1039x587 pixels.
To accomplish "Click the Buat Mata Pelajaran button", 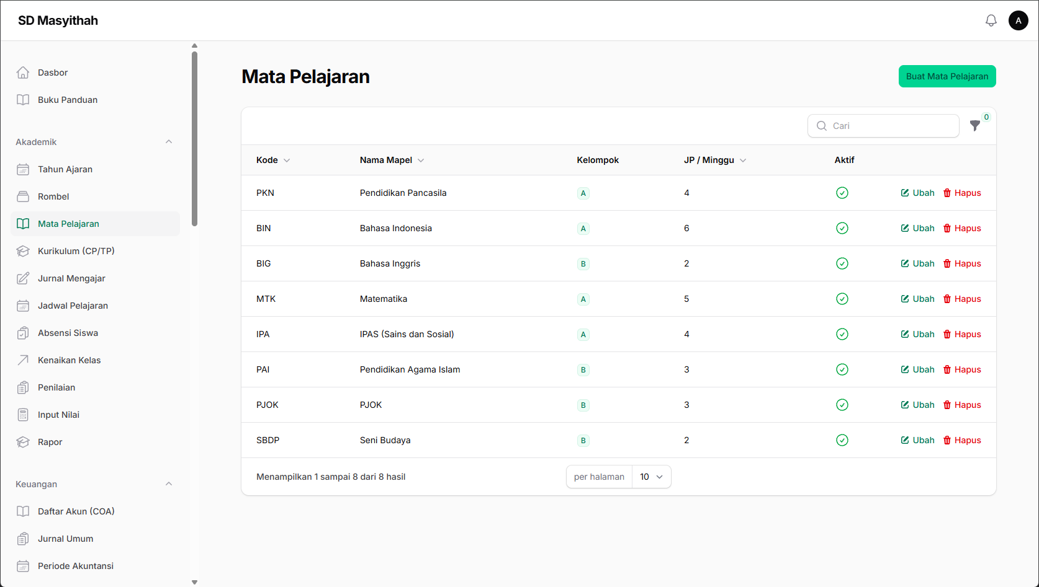I will [x=947, y=76].
